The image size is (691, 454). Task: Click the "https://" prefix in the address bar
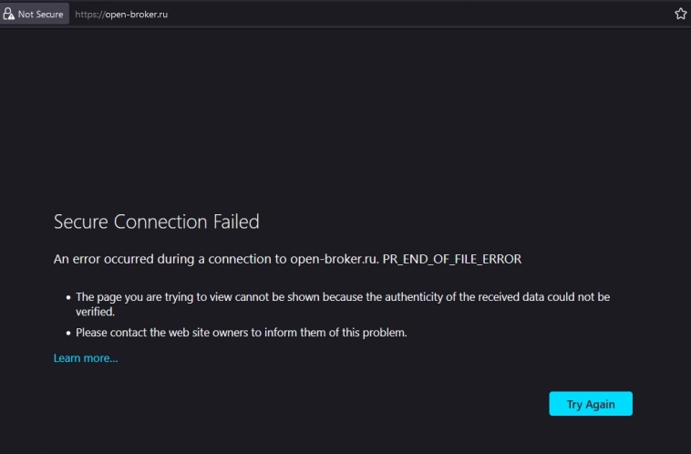coord(88,15)
